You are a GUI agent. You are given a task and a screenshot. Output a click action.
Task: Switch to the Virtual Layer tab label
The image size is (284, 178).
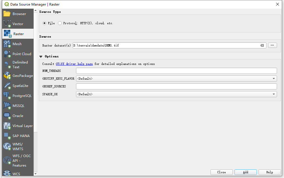pyautogui.click(x=23, y=126)
